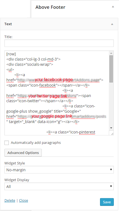
Task: Open the Advanced Options button
Action: (23, 153)
